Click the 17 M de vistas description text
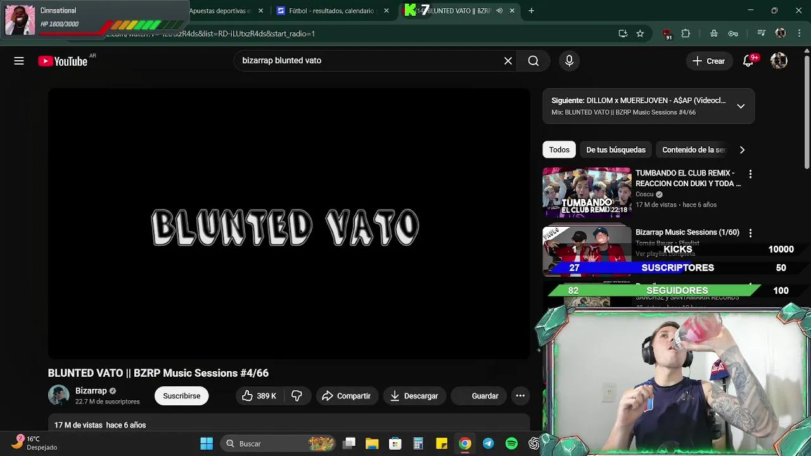The width and height of the screenshot is (811, 456). point(100,425)
